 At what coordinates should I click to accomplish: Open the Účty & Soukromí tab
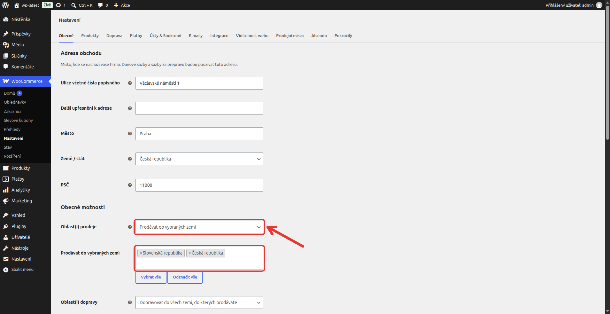(166, 35)
